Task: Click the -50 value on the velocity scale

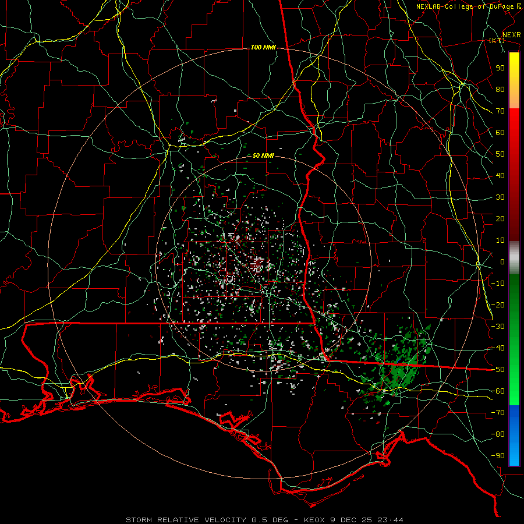Action: [x=498, y=370]
